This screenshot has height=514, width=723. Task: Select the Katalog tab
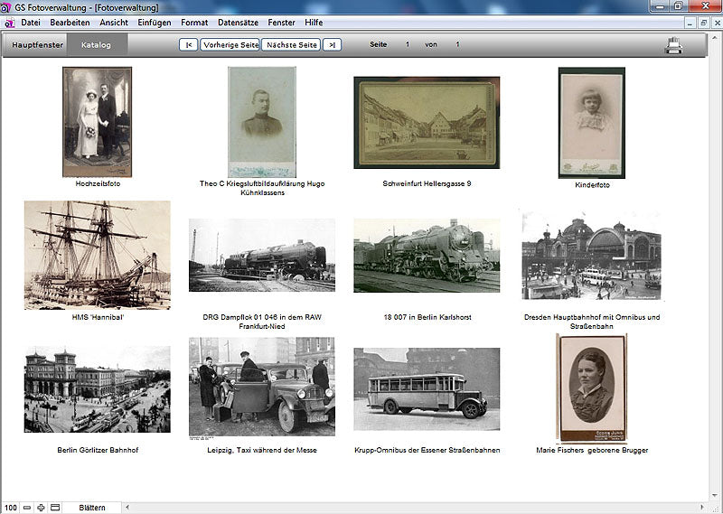pos(96,44)
